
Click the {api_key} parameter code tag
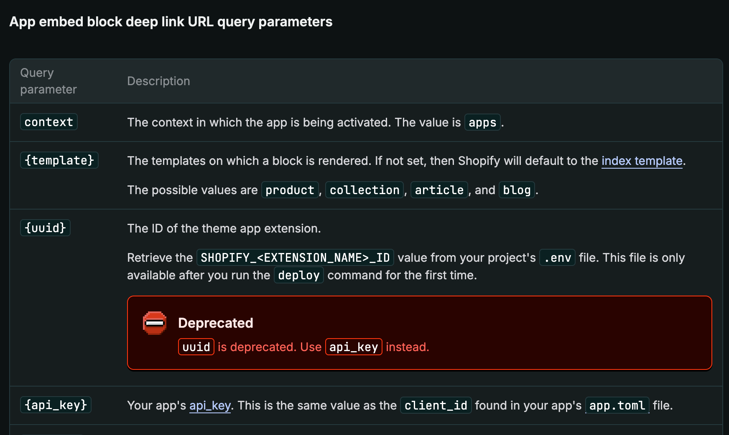(56, 405)
